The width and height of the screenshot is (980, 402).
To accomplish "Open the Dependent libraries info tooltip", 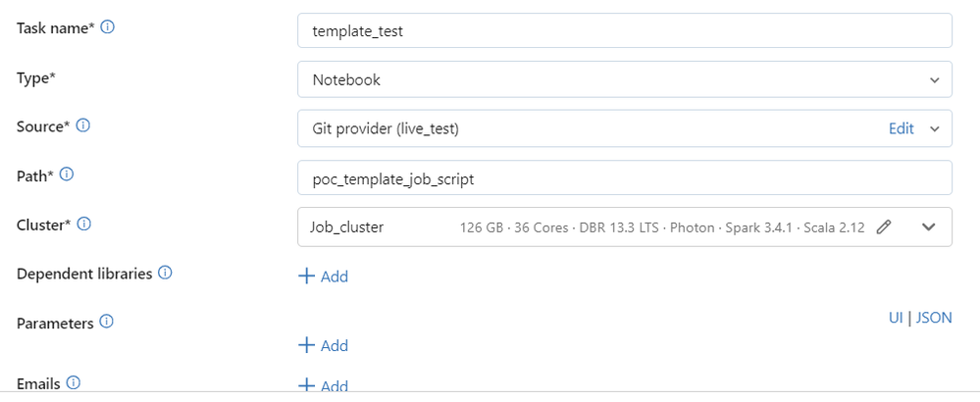I will click(x=165, y=274).
